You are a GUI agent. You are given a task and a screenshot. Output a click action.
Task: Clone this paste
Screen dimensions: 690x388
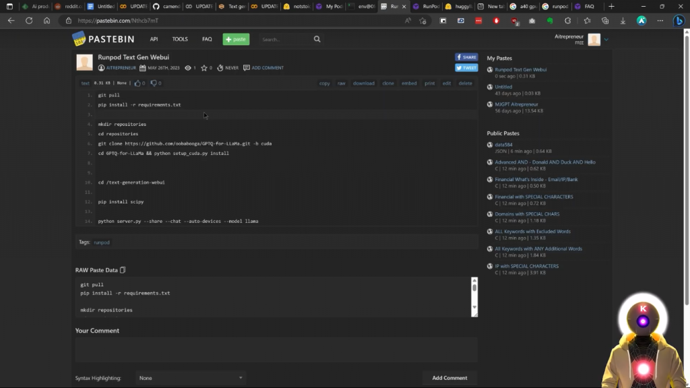point(388,83)
